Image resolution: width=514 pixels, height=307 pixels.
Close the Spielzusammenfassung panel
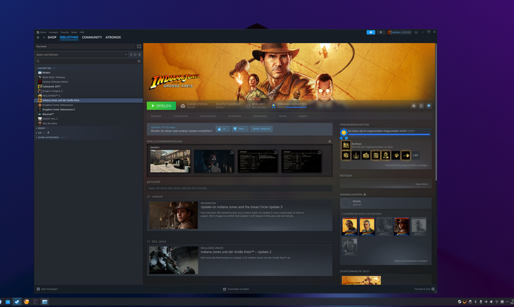tap(330, 142)
